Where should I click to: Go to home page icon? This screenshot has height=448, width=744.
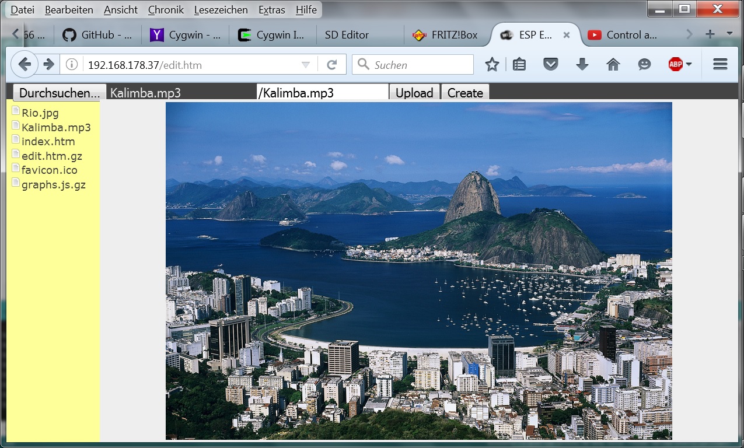[x=613, y=65]
